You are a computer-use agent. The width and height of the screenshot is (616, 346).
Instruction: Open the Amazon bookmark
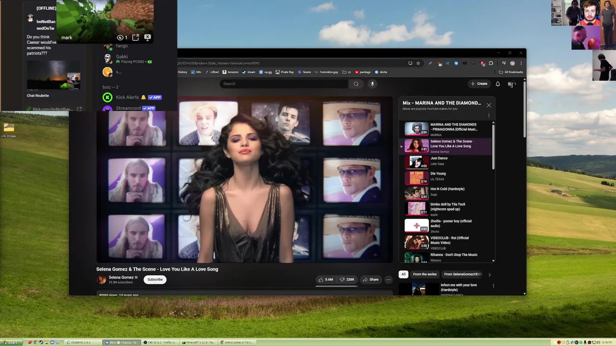[231, 72]
